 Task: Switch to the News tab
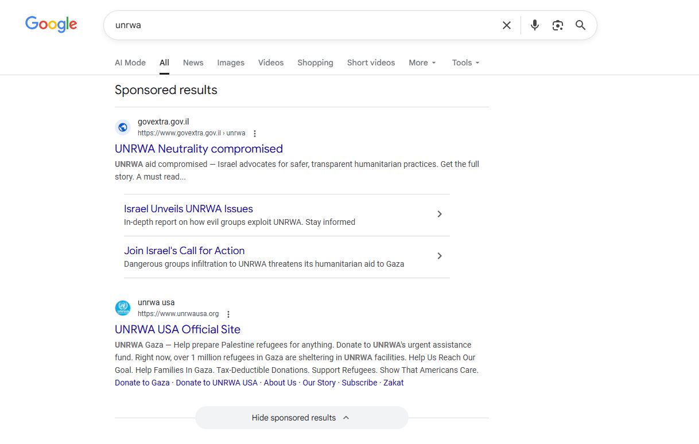tap(193, 63)
